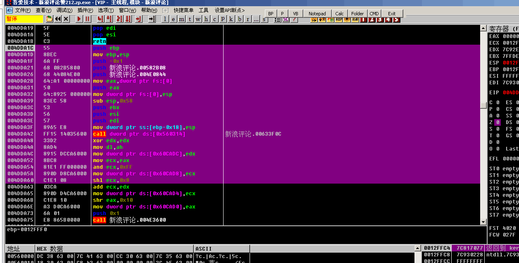
Task: Open Threads window with 't' button
Action: pyautogui.click(x=190, y=19)
